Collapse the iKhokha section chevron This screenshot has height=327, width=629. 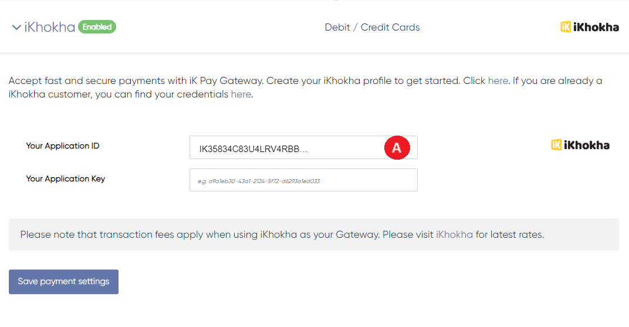click(x=16, y=28)
